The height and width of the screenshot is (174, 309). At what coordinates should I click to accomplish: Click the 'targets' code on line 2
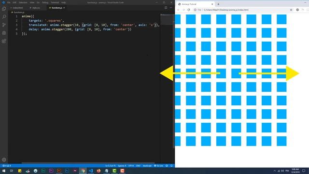(35, 20)
